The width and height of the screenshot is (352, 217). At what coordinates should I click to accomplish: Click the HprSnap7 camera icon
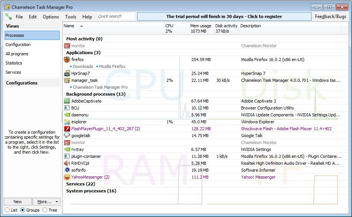pyautogui.click(x=67, y=73)
